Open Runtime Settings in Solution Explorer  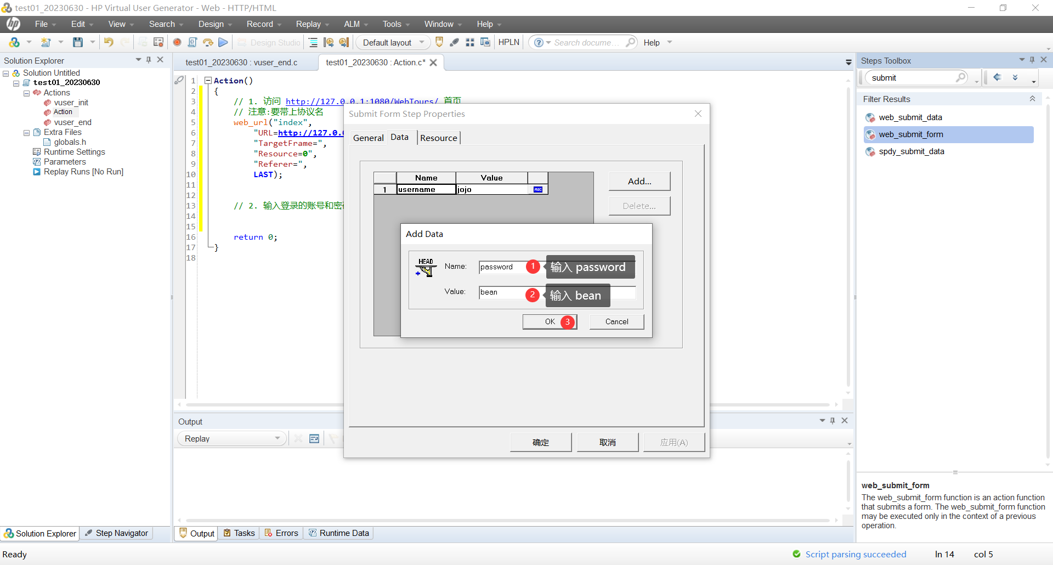[75, 152]
